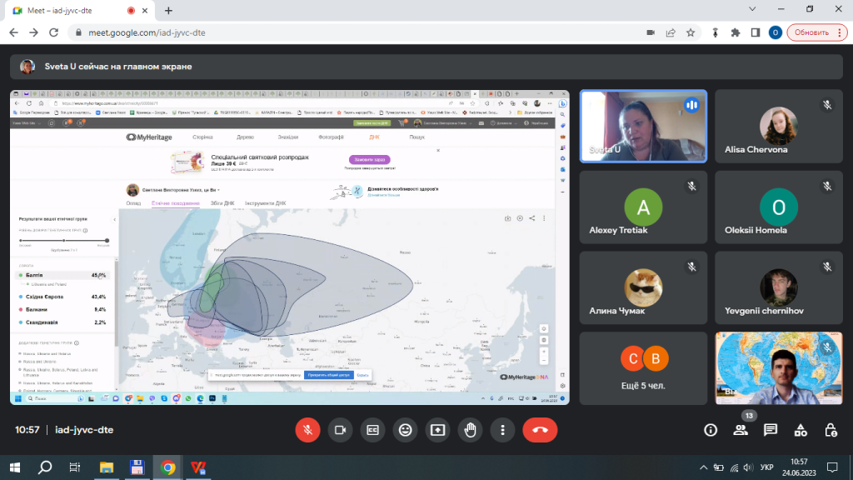The width and height of the screenshot is (853, 480).
Task: Show hidden system tray icons
Action: click(x=703, y=467)
